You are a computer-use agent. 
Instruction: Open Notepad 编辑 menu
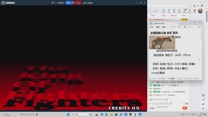click(158, 27)
